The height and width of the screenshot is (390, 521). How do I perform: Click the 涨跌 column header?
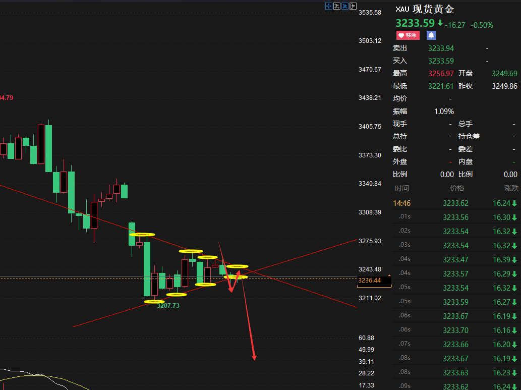click(x=511, y=189)
